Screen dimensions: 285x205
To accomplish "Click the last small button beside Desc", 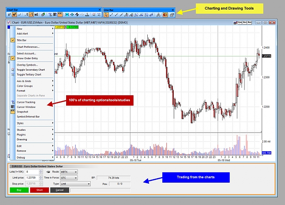I will point(249,22).
